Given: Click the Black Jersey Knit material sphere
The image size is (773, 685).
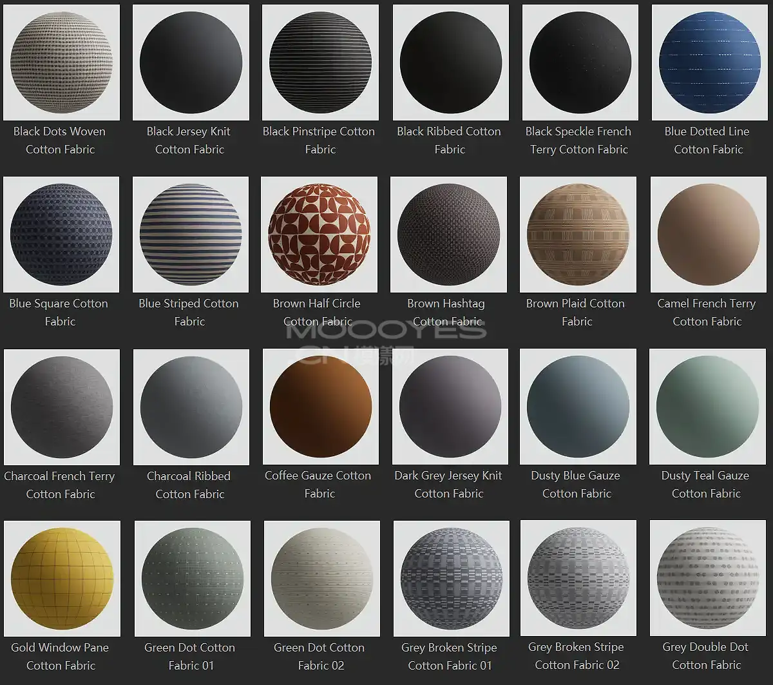Looking at the screenshot, I should click(x=191, y=63).
